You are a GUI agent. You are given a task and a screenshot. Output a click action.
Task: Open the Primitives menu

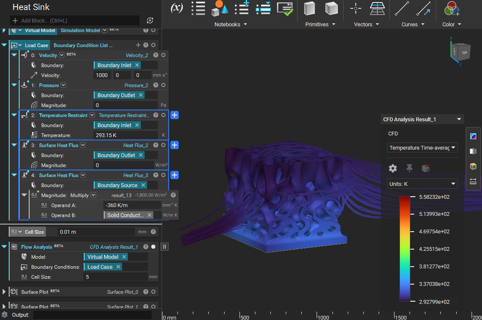pyautogui.click(x=320, y=24)
